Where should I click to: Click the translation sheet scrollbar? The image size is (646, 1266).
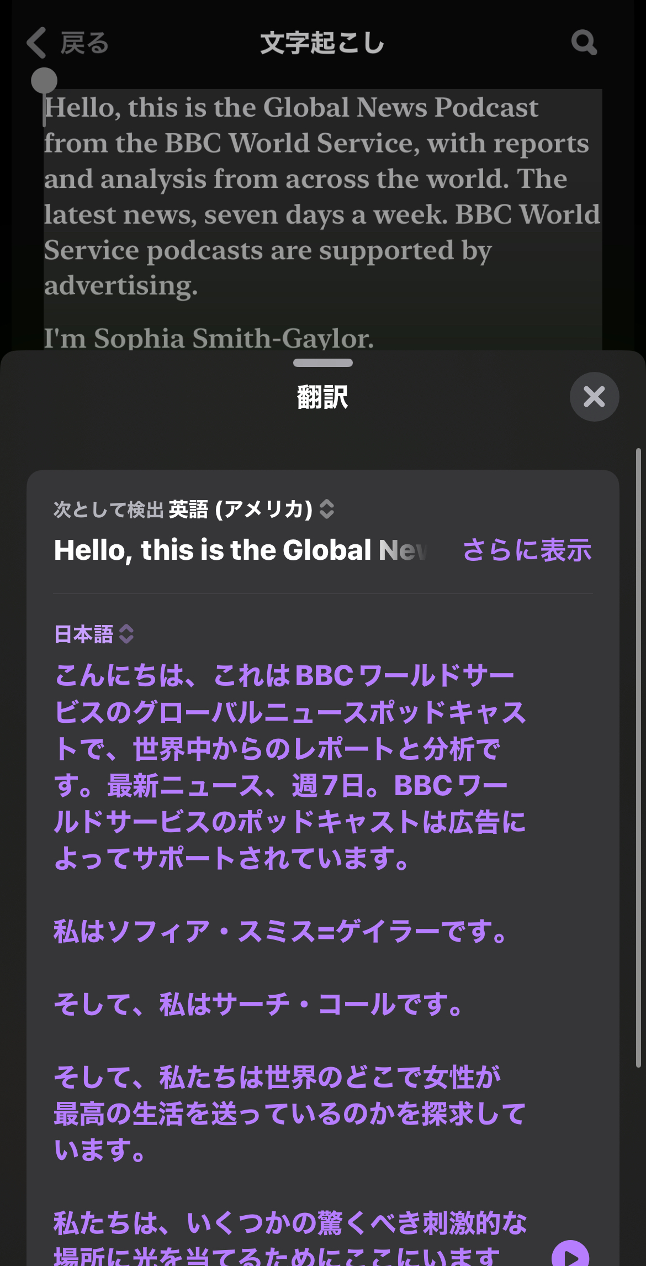coord(638,757)
